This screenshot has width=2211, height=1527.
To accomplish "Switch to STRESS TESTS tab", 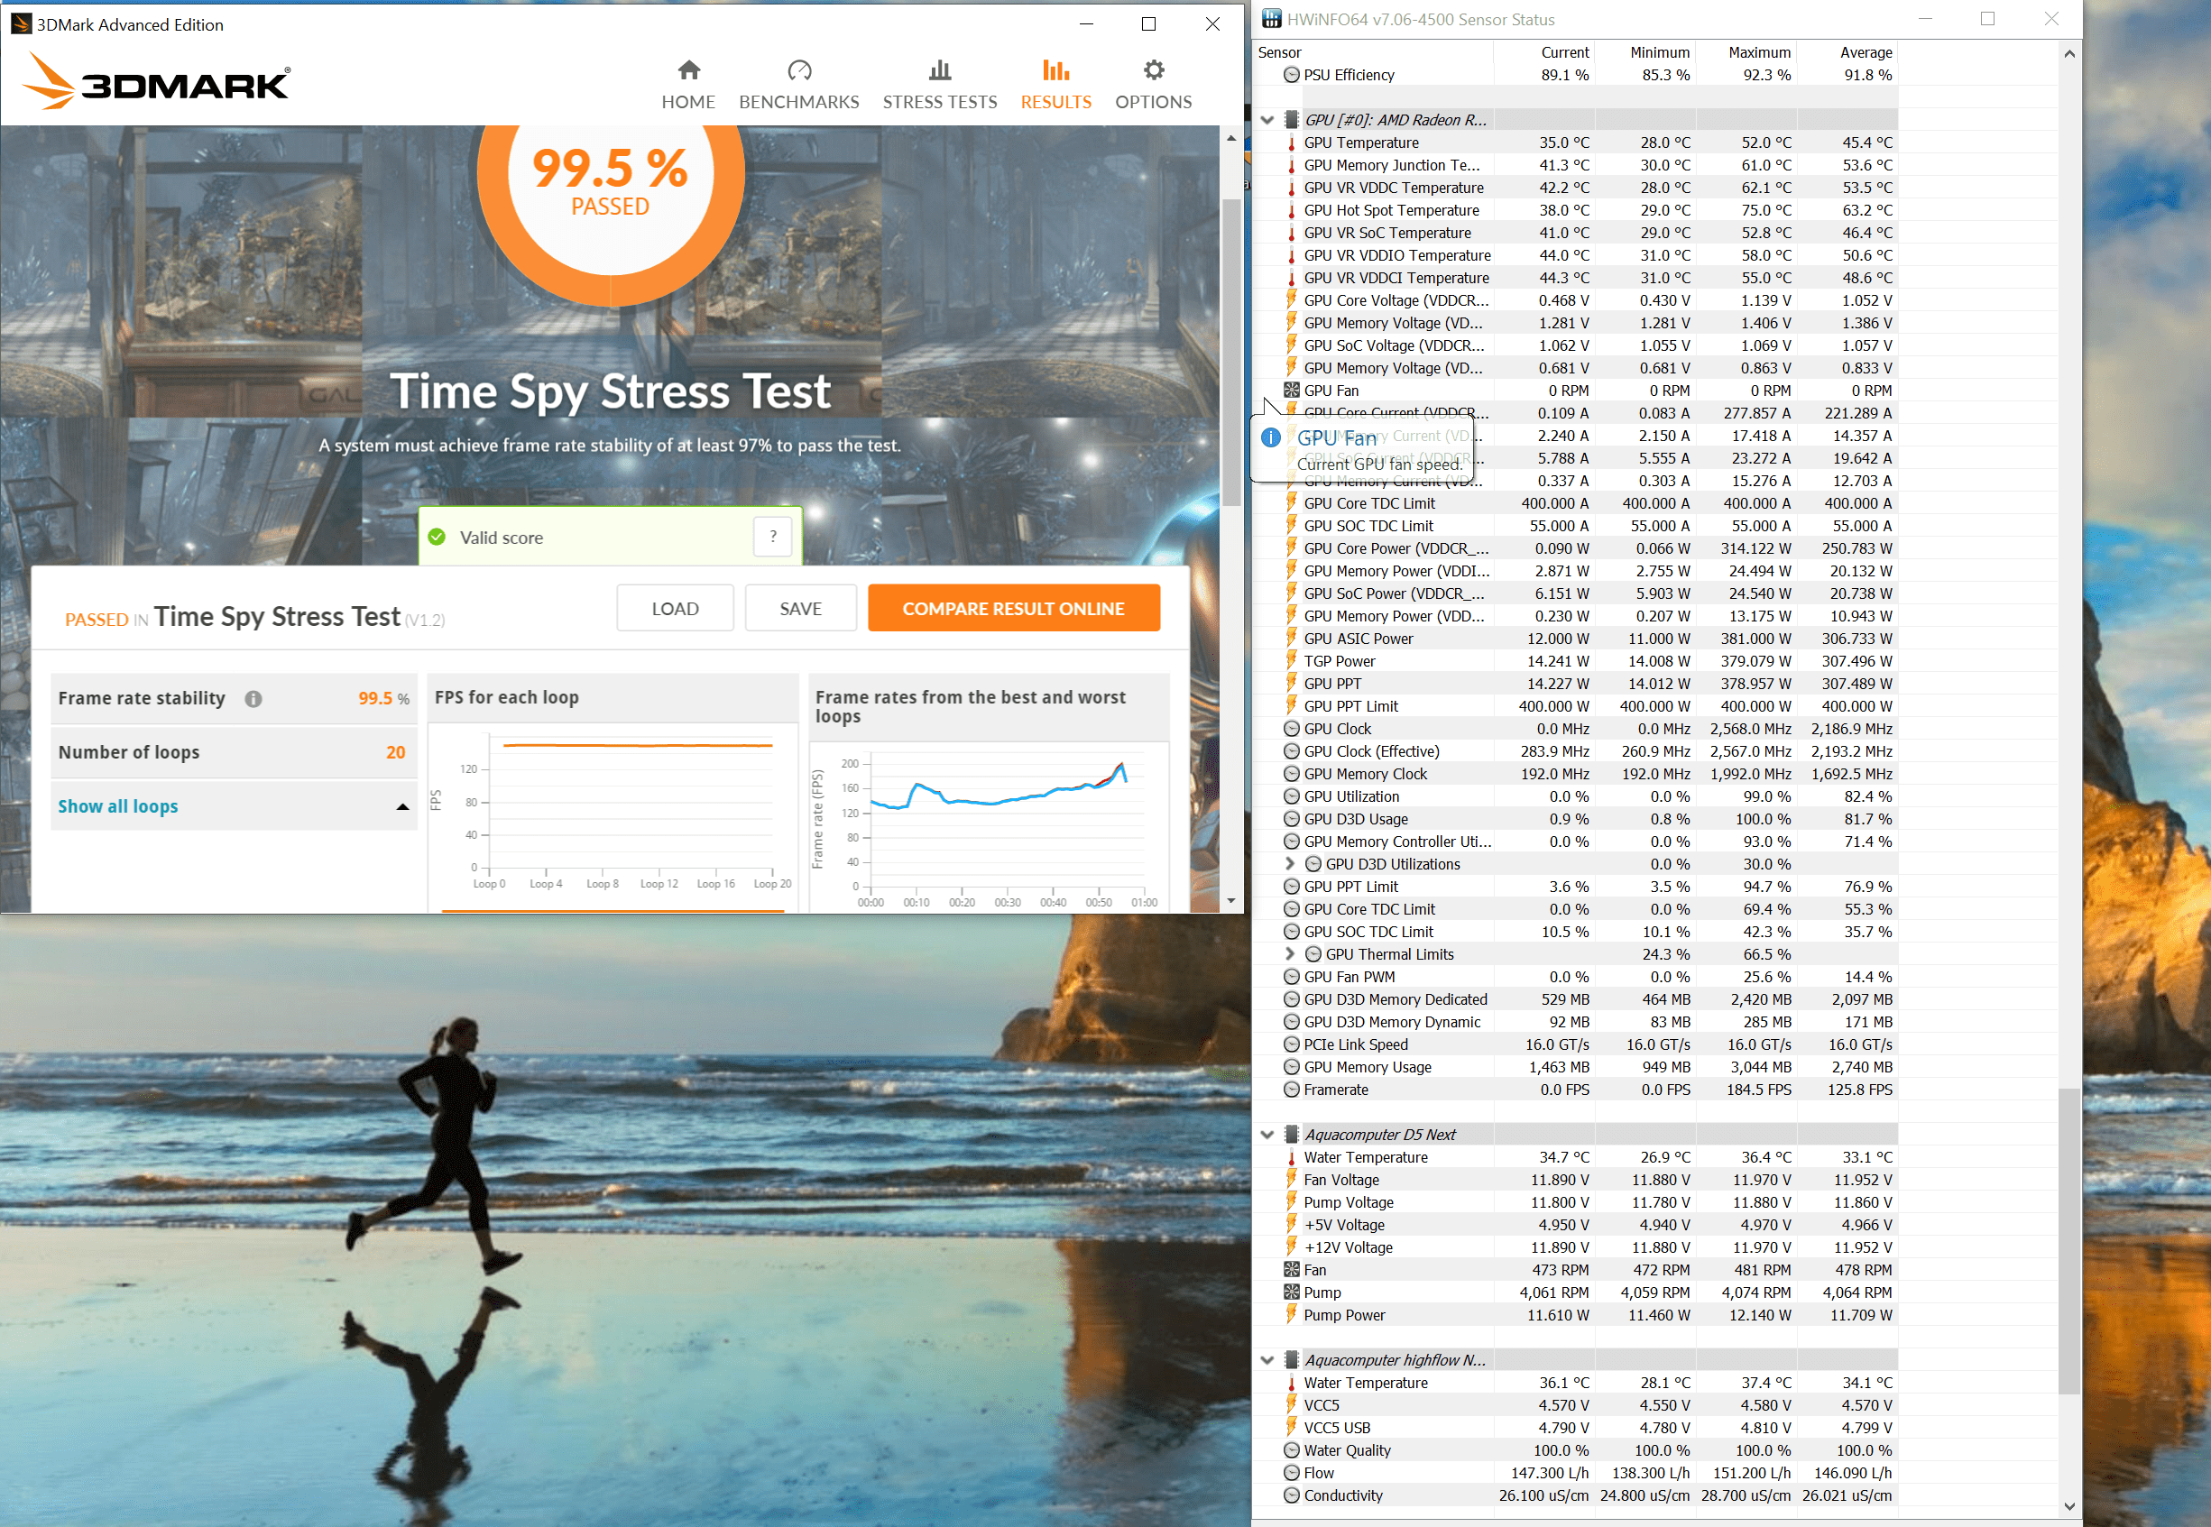I will [x=939, y=84].
